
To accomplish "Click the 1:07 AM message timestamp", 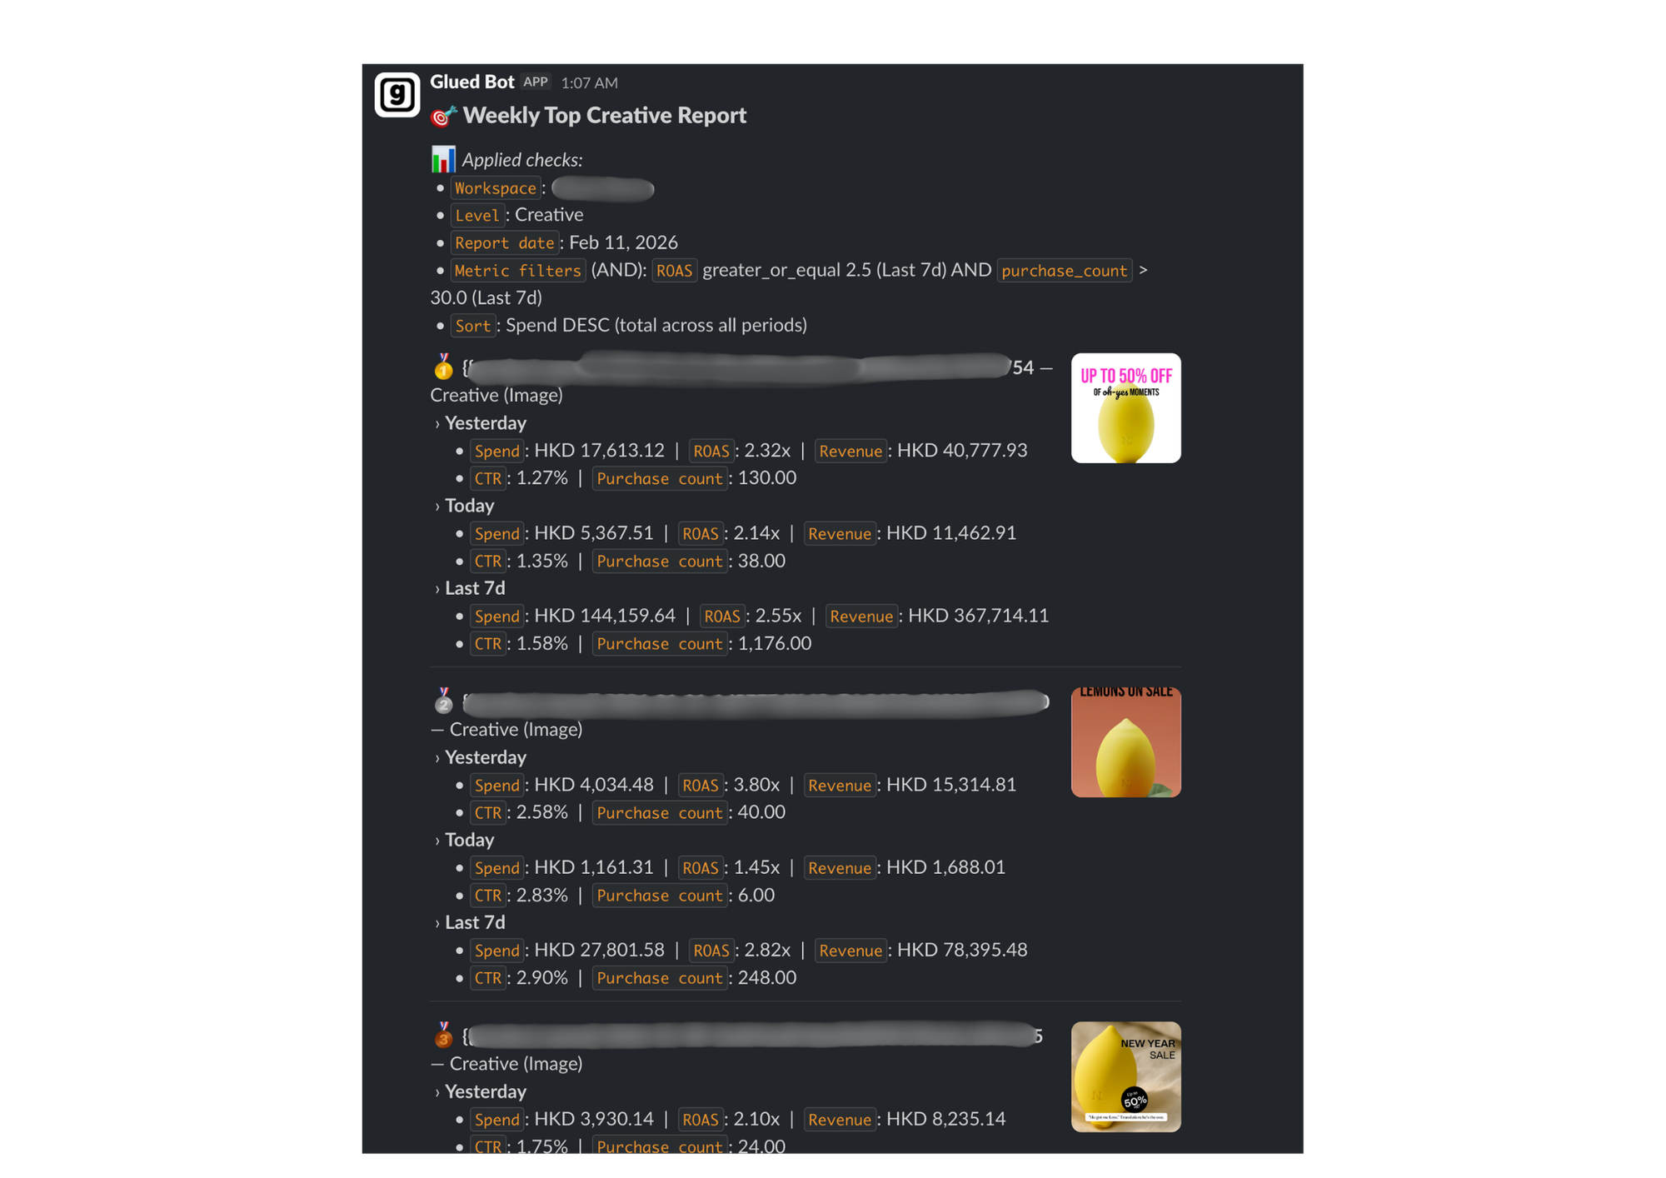I will tap(589, 82).
